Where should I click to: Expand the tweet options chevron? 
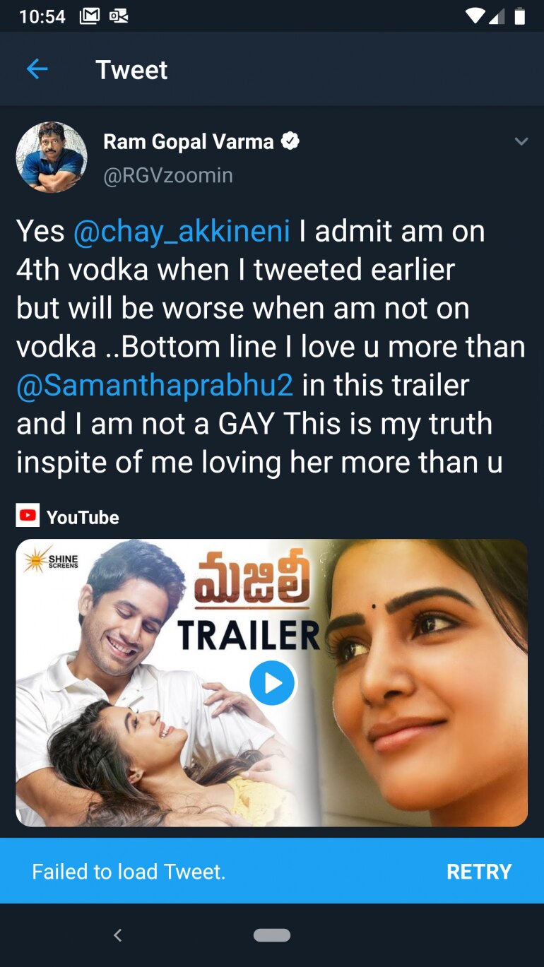(521, 142)
